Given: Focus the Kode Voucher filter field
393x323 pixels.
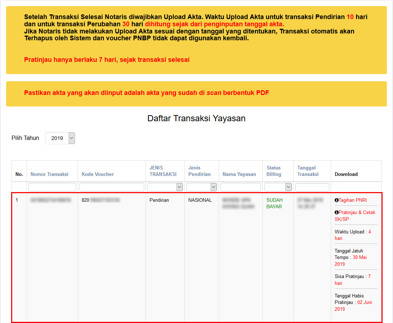Looking at the screenshot, I should click(x=111, y=187).
